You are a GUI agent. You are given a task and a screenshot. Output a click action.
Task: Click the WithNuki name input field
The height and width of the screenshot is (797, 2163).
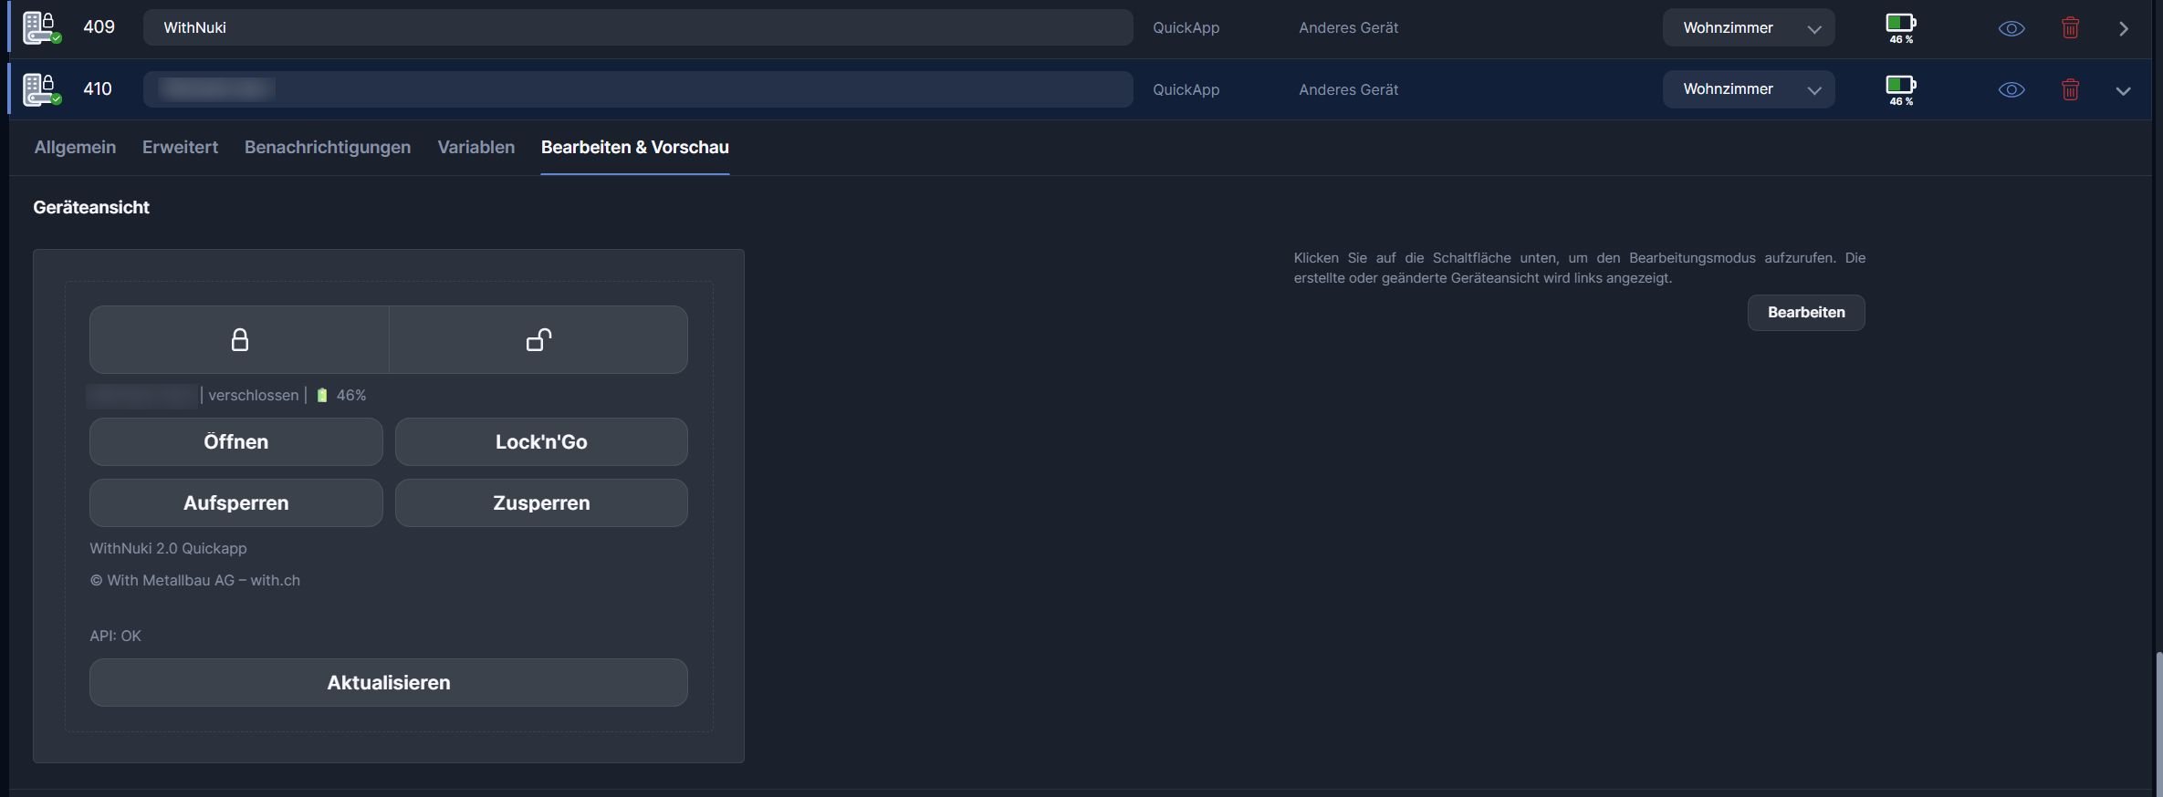pyautogui.click(x=637, y=28)
